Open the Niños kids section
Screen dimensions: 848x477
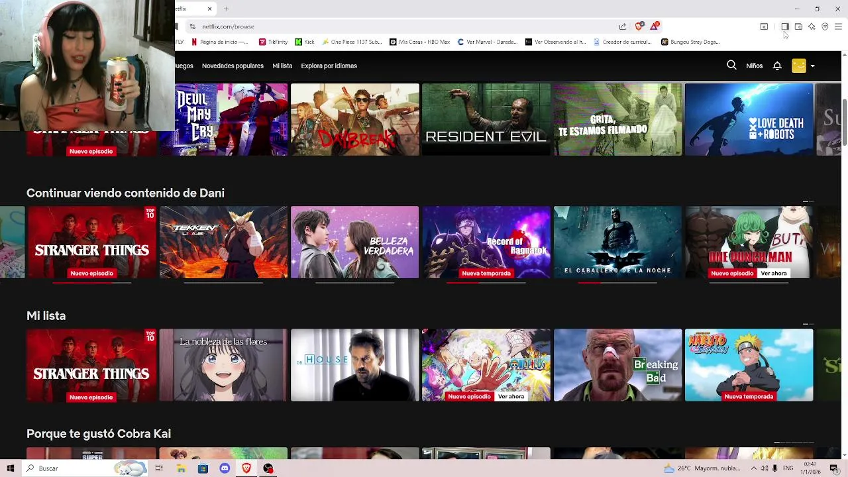pos(754,66)
